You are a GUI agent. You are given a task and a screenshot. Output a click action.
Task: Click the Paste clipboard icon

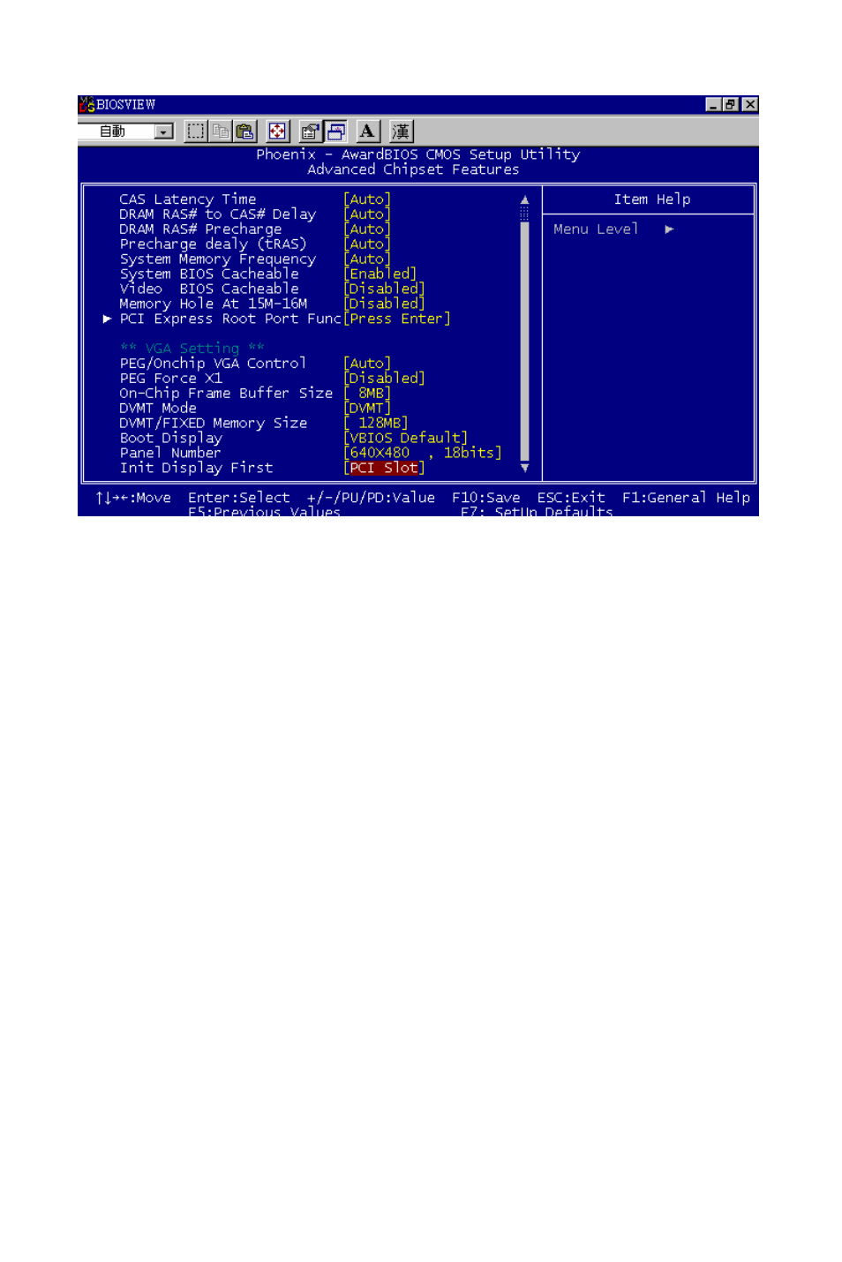[x=244, y=131]
